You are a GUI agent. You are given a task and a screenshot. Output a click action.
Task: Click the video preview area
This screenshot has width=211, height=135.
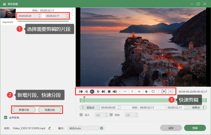point(143,47)
